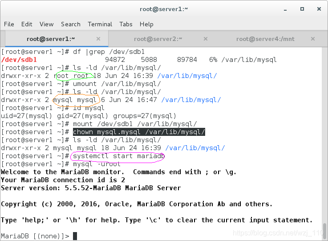Open the Help menu
This screenshot has width=328, height=241.
[x=146, y=25]
